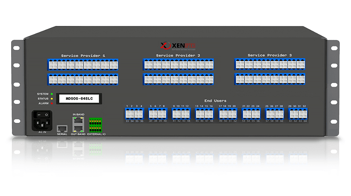Screen dimensions: 351x196
Task: Click the bottom connector row under Service Provider 3
Action: click(x=270, y=79)
